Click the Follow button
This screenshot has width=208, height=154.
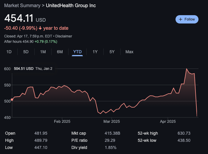(187, 19)
